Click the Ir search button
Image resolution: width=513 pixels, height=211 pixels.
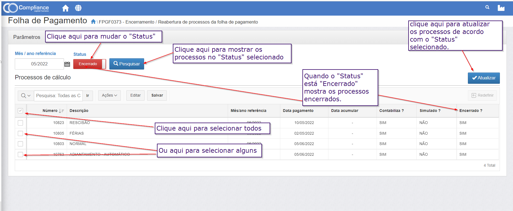pos(88,96)
